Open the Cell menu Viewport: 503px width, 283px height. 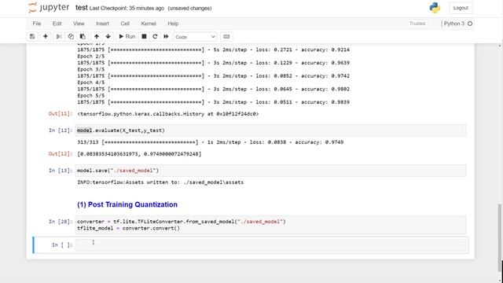click(125, 24)
